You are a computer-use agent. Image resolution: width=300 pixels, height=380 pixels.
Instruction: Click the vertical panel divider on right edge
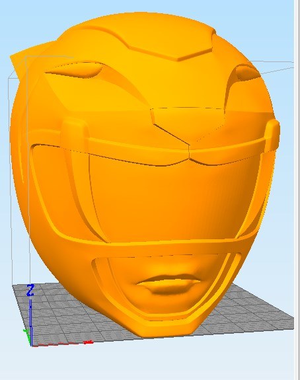tap(297, 190)
